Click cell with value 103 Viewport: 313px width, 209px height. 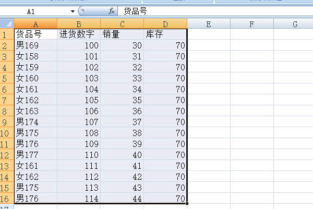click(79, 78)
